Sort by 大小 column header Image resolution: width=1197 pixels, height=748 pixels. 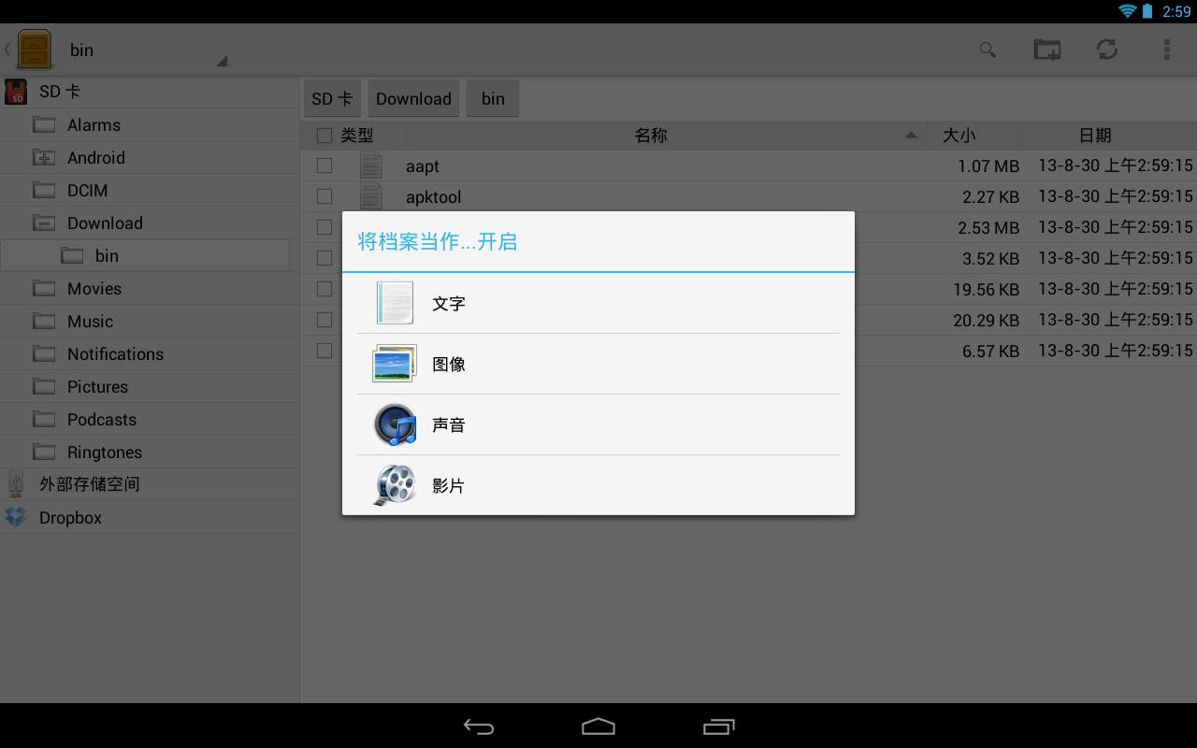coord(959,136)
